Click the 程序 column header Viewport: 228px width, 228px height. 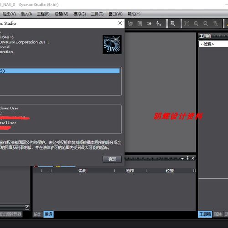pos(130,171)
